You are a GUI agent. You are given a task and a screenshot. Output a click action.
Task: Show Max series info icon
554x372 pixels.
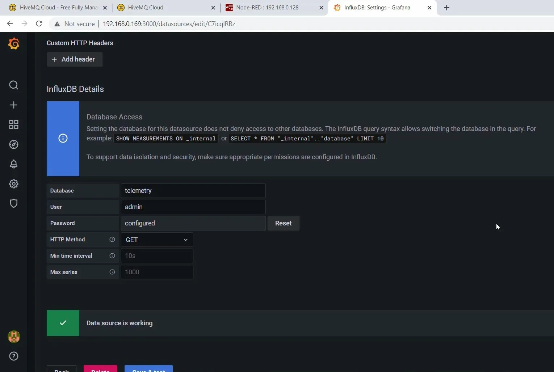point(112,272)
